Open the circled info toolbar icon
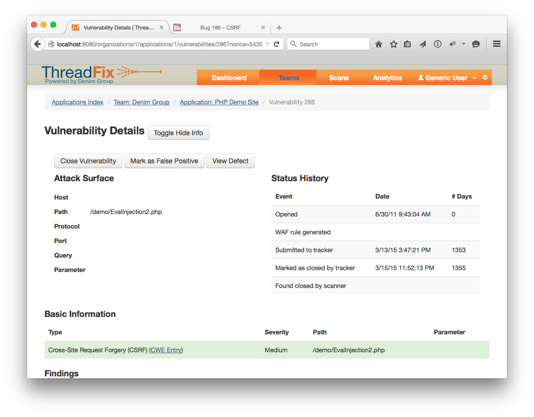This screenshot has width=534, height=417. point(438,44)
